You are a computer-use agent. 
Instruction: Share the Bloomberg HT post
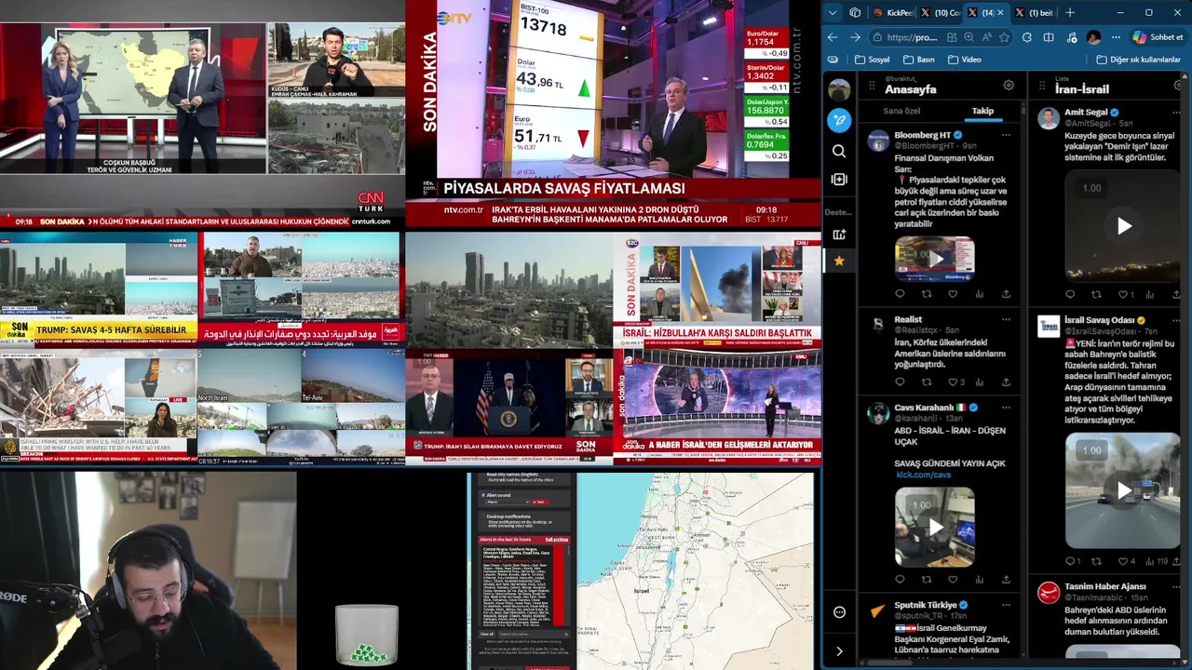1006,294
